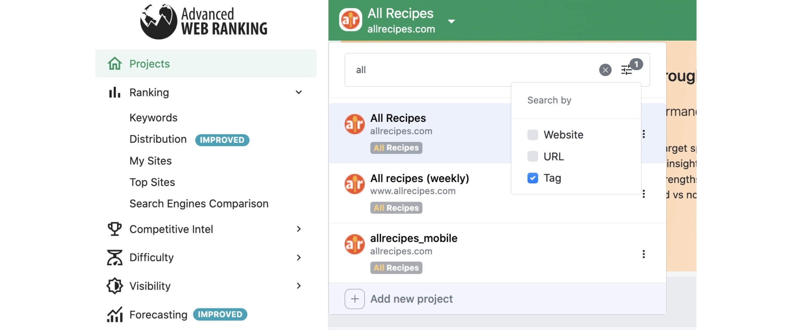Image resolution: width=792 pixels, height=330 pixels.
Task: Enable the Website search checkbox
Action: pos(533,135)
